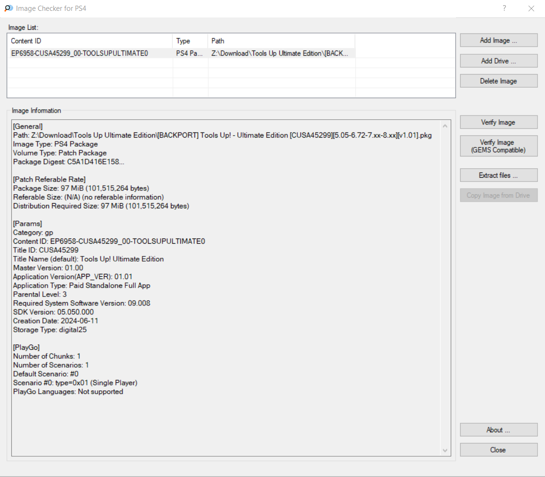Image resolution: width=545 pixels, height=477 pixels.
Task: Click PlayGo Languages: Not supported line
Action: click(68, 392)
